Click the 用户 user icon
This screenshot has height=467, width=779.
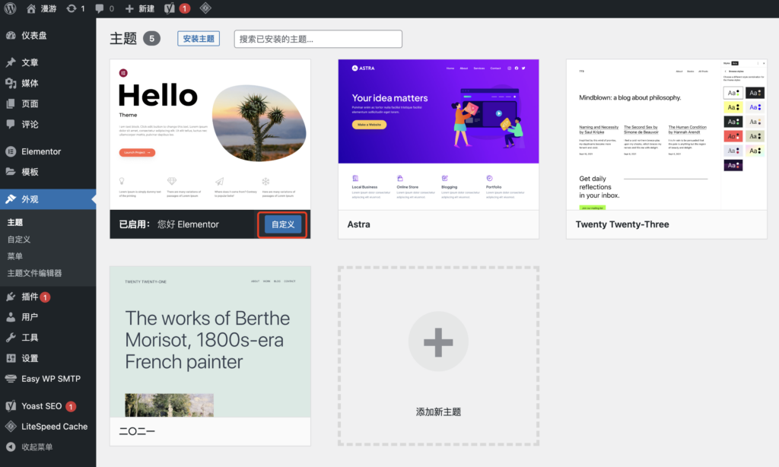click(x=11, y=317)
